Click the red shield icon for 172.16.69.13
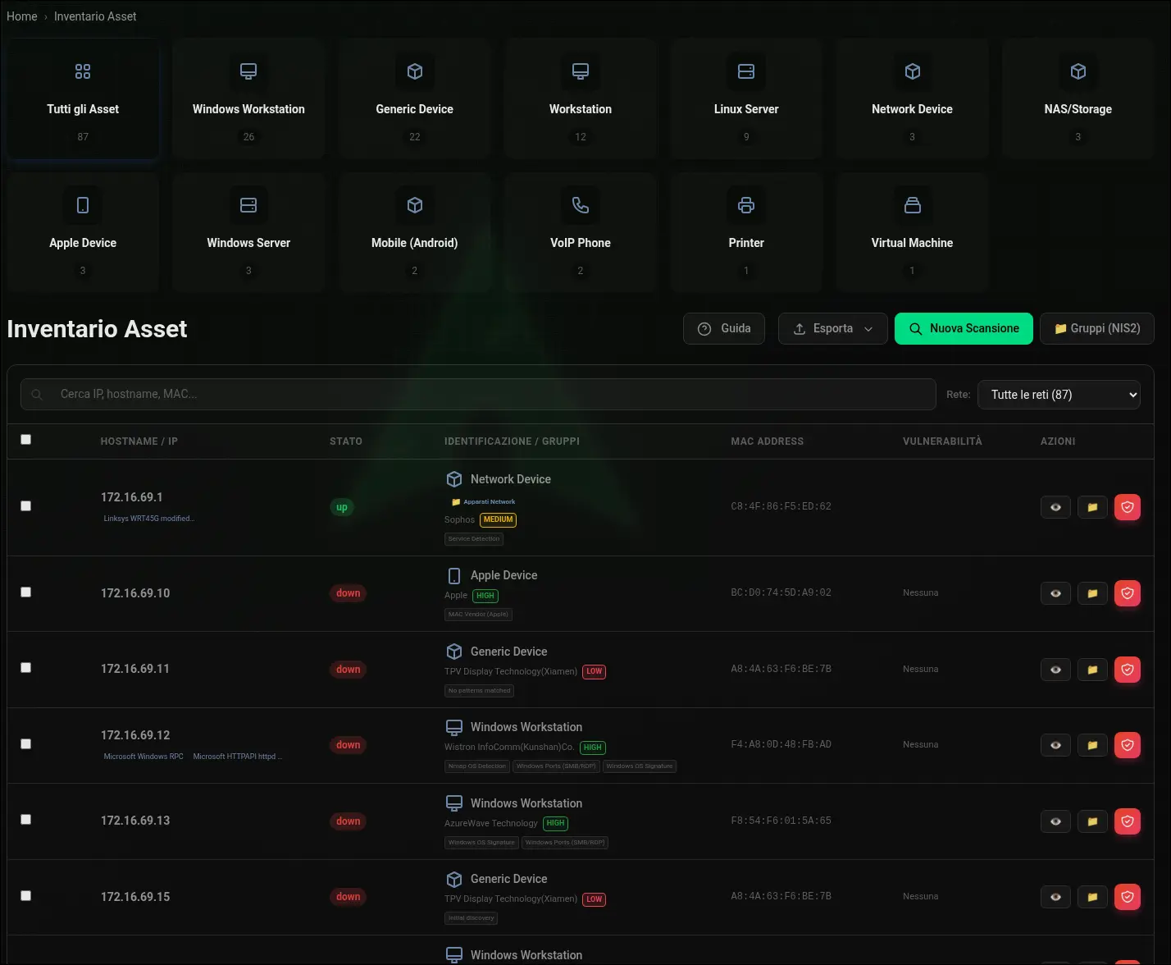 1128,821
